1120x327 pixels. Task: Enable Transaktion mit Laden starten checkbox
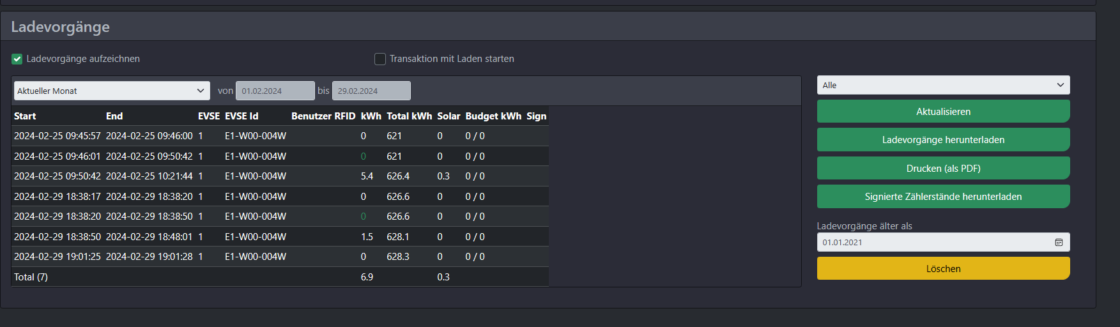click(x=380, y=59)
